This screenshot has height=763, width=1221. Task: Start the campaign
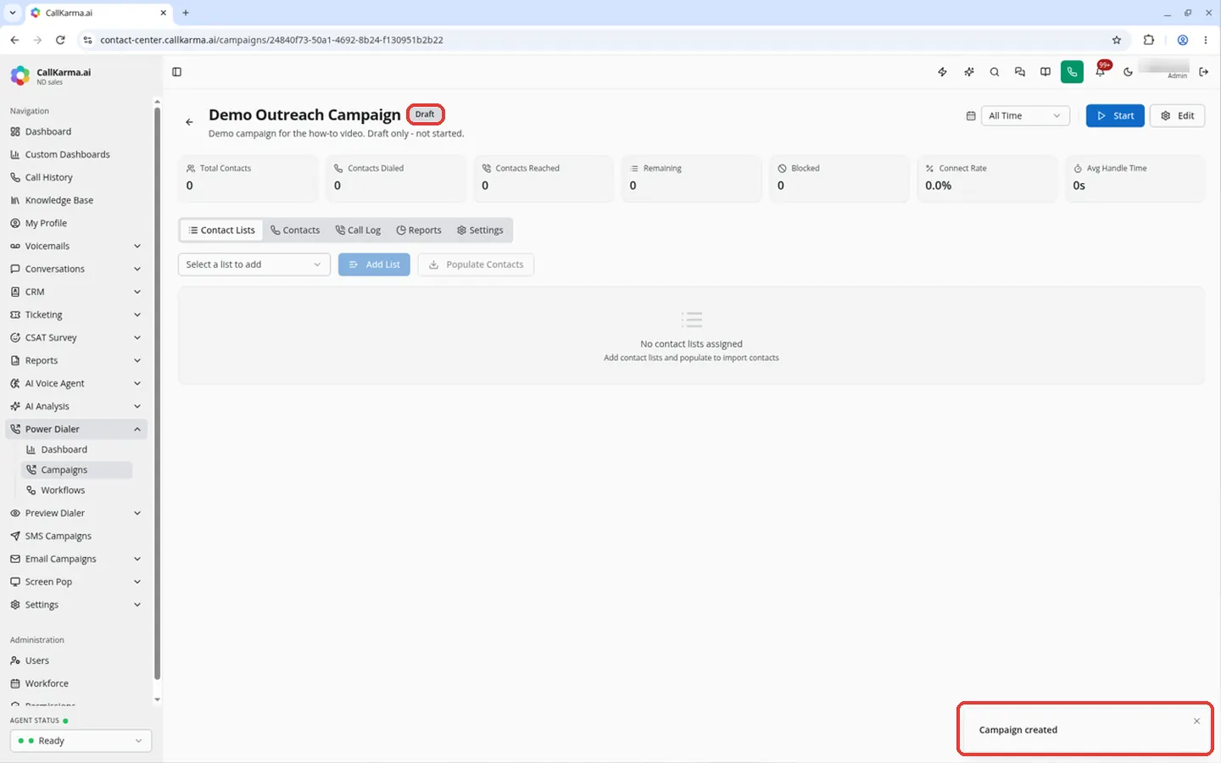point(1115,116)
